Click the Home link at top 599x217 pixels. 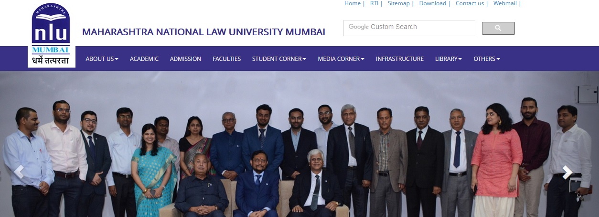tap(353, 3)
